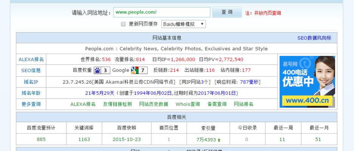Click last week value 11
Screen dimensions: 354x151
[282, 140]
